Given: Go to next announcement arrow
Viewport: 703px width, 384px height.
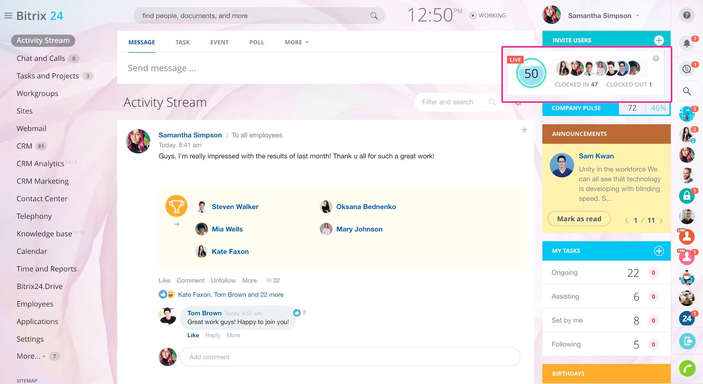Looking at the screenshot, I should pyautogui.click(x=661, y=220).
